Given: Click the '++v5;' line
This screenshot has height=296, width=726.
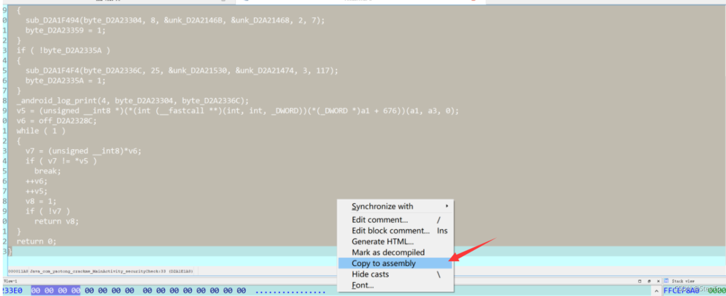Looking at the screenshot, I should coord(37,191).
